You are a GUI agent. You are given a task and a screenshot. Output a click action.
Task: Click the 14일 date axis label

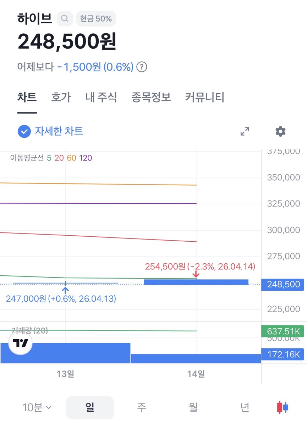[x=196, y=373]
